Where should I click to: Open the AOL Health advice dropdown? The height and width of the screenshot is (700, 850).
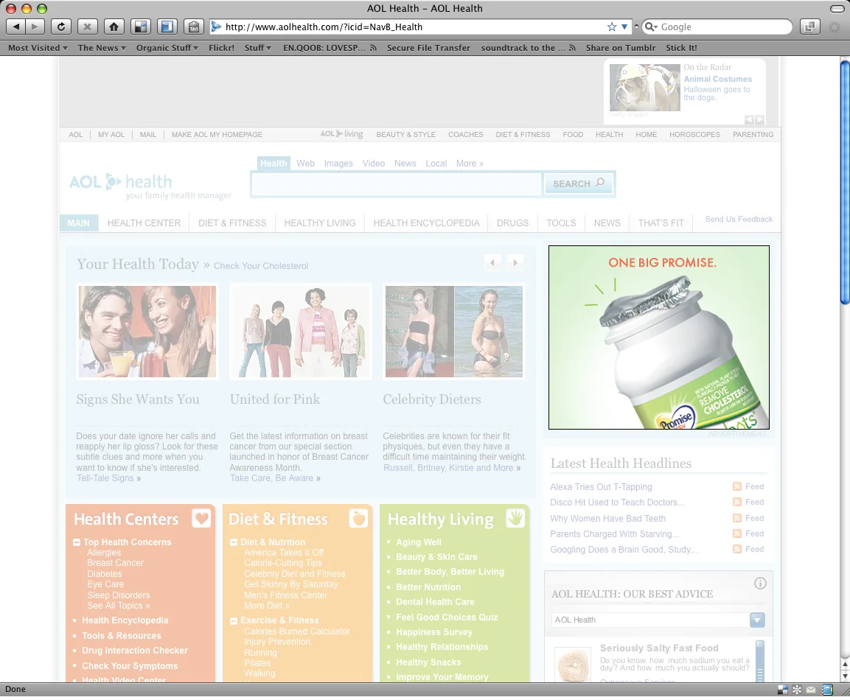coord(757,620)
